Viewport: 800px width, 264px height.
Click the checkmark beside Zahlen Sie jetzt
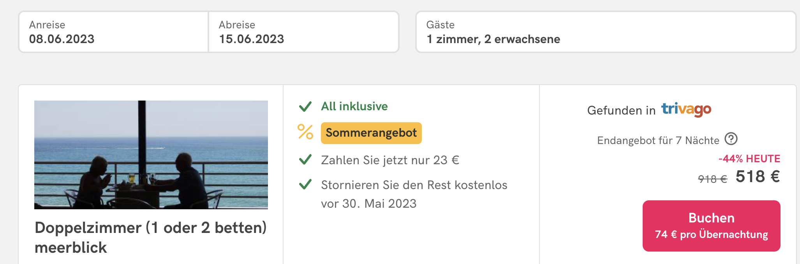pyautogui.click(x=305, y=160)
